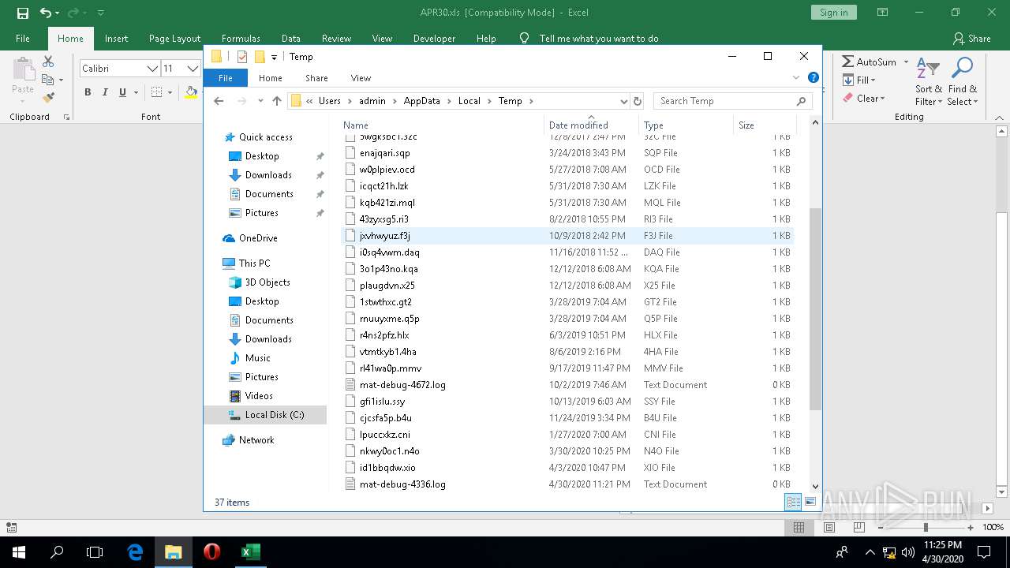Click the Undo arrow in Excel
The image size is (1010, 568).
(46, 13)
